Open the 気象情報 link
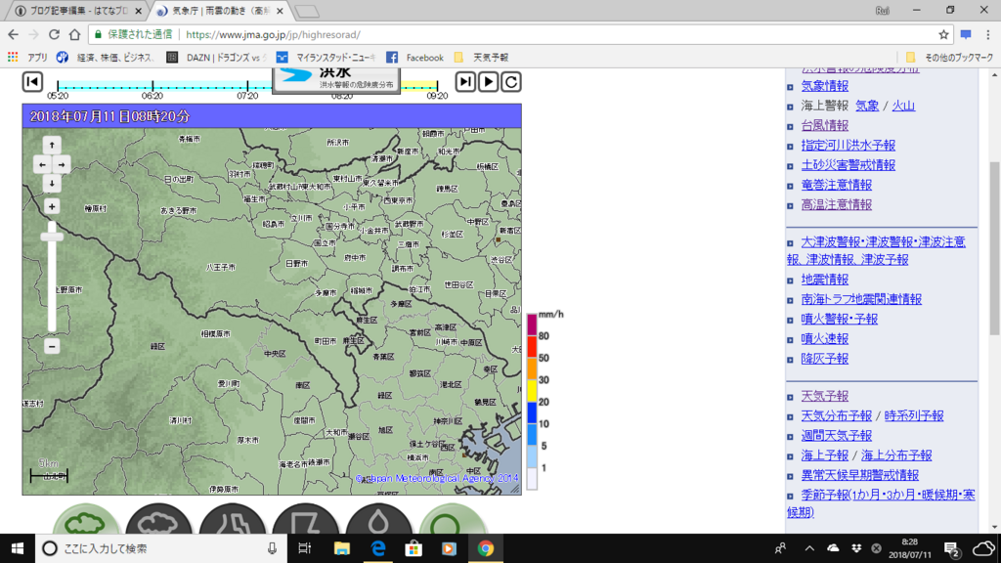The width and height of the screenshot is (1001, 563). click(825, 86)
